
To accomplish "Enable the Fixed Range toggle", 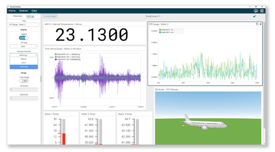I will [x=24, y=81].
